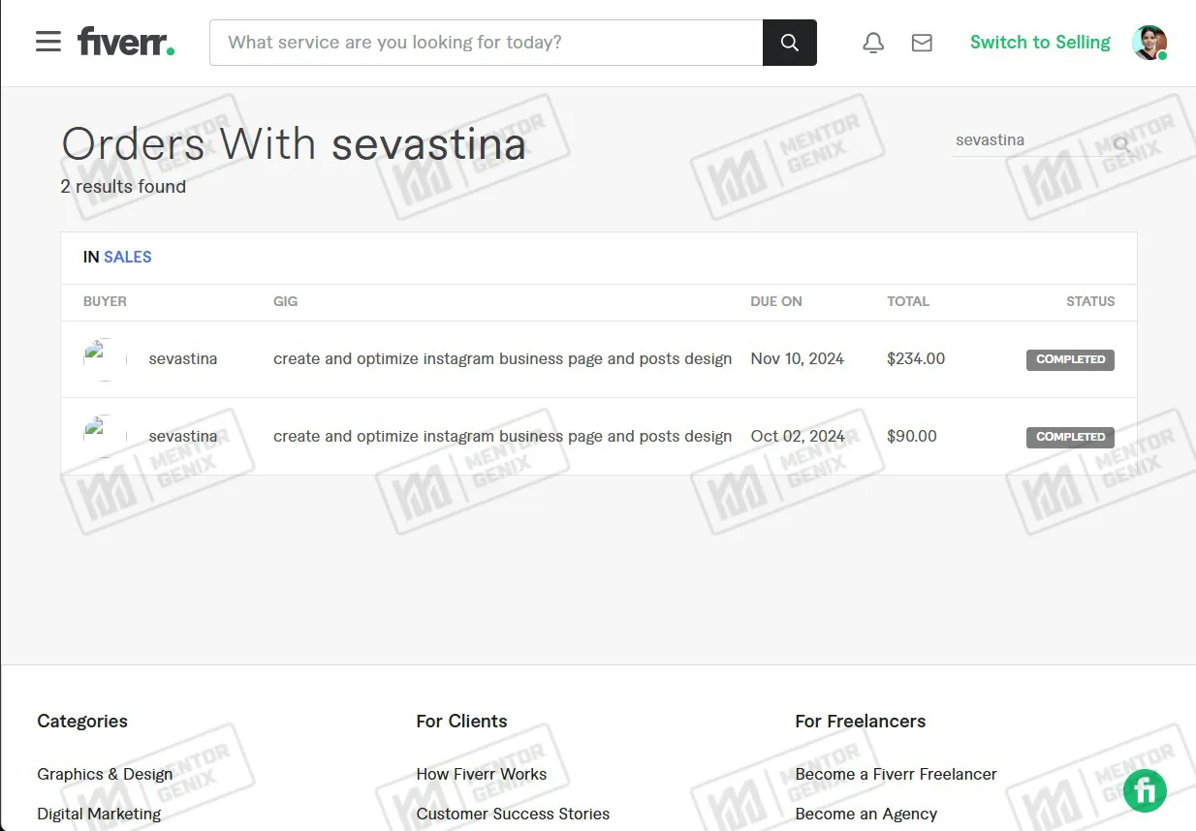Open How Fiverr Works link
1196x831 pixels.
click(x=482, y=774)
